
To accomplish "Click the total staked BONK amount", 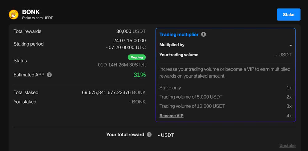I will [x=114, y=92].
